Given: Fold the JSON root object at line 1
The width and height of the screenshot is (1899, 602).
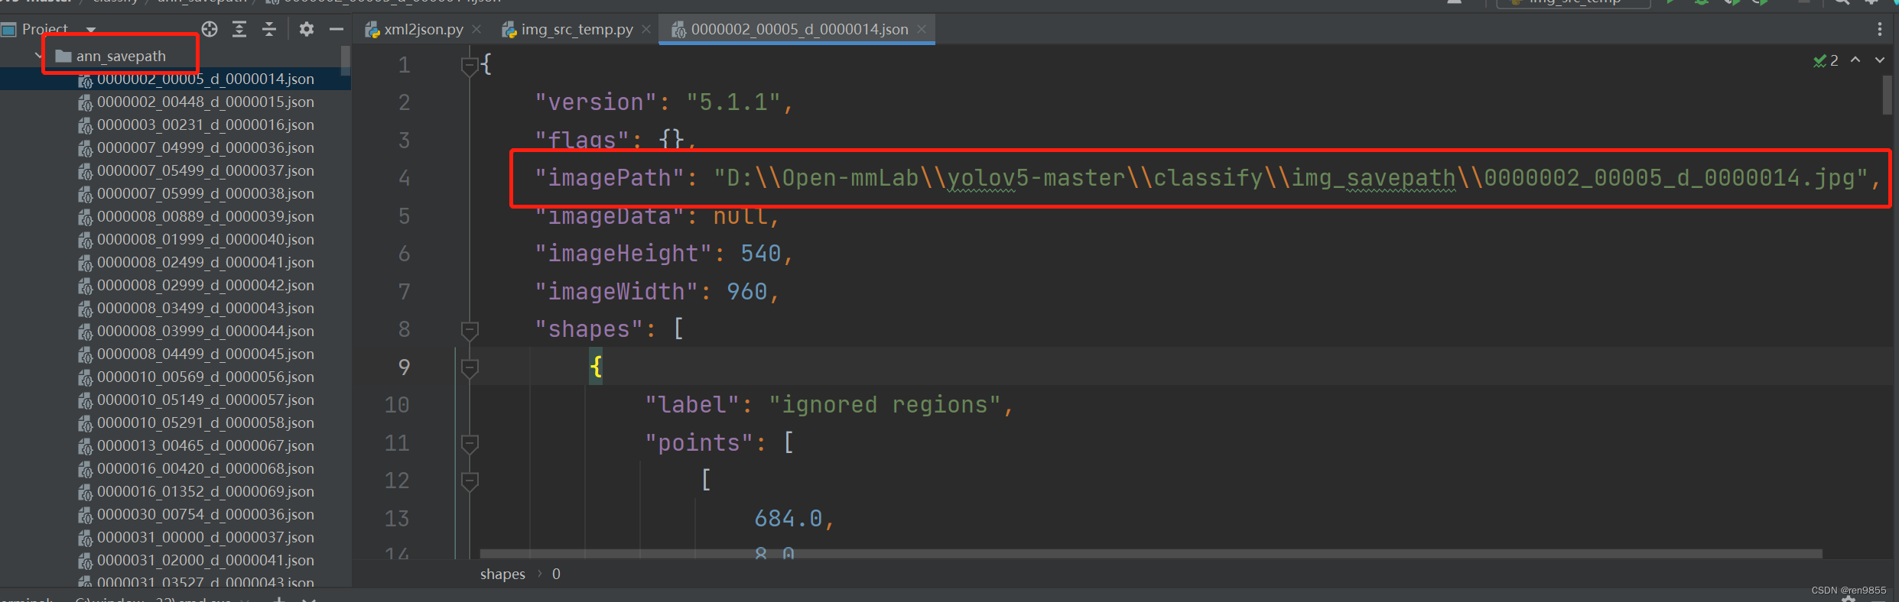Looking at the screenshot, I should (470, 66).
